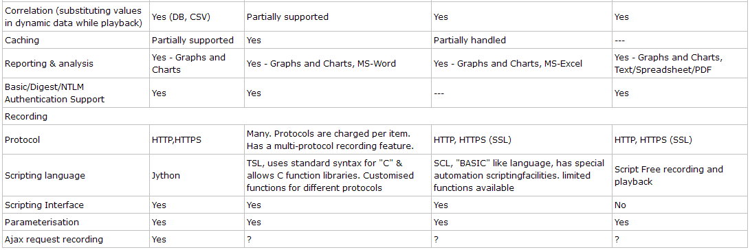Click the HTTP,HTTPS protocol cell
Image resolution: width=750 pixels, height=250 pixels.
178,140
